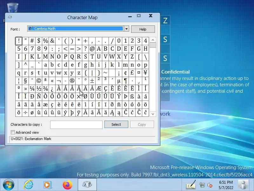Select the not sign ¬ character
254x191 pixels.
(59, 81)
